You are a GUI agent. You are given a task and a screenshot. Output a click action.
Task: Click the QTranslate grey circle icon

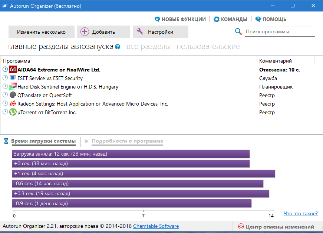13,95
